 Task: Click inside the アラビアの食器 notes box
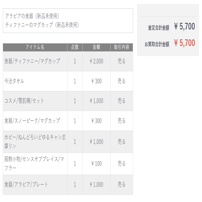(x=68, y=21)
